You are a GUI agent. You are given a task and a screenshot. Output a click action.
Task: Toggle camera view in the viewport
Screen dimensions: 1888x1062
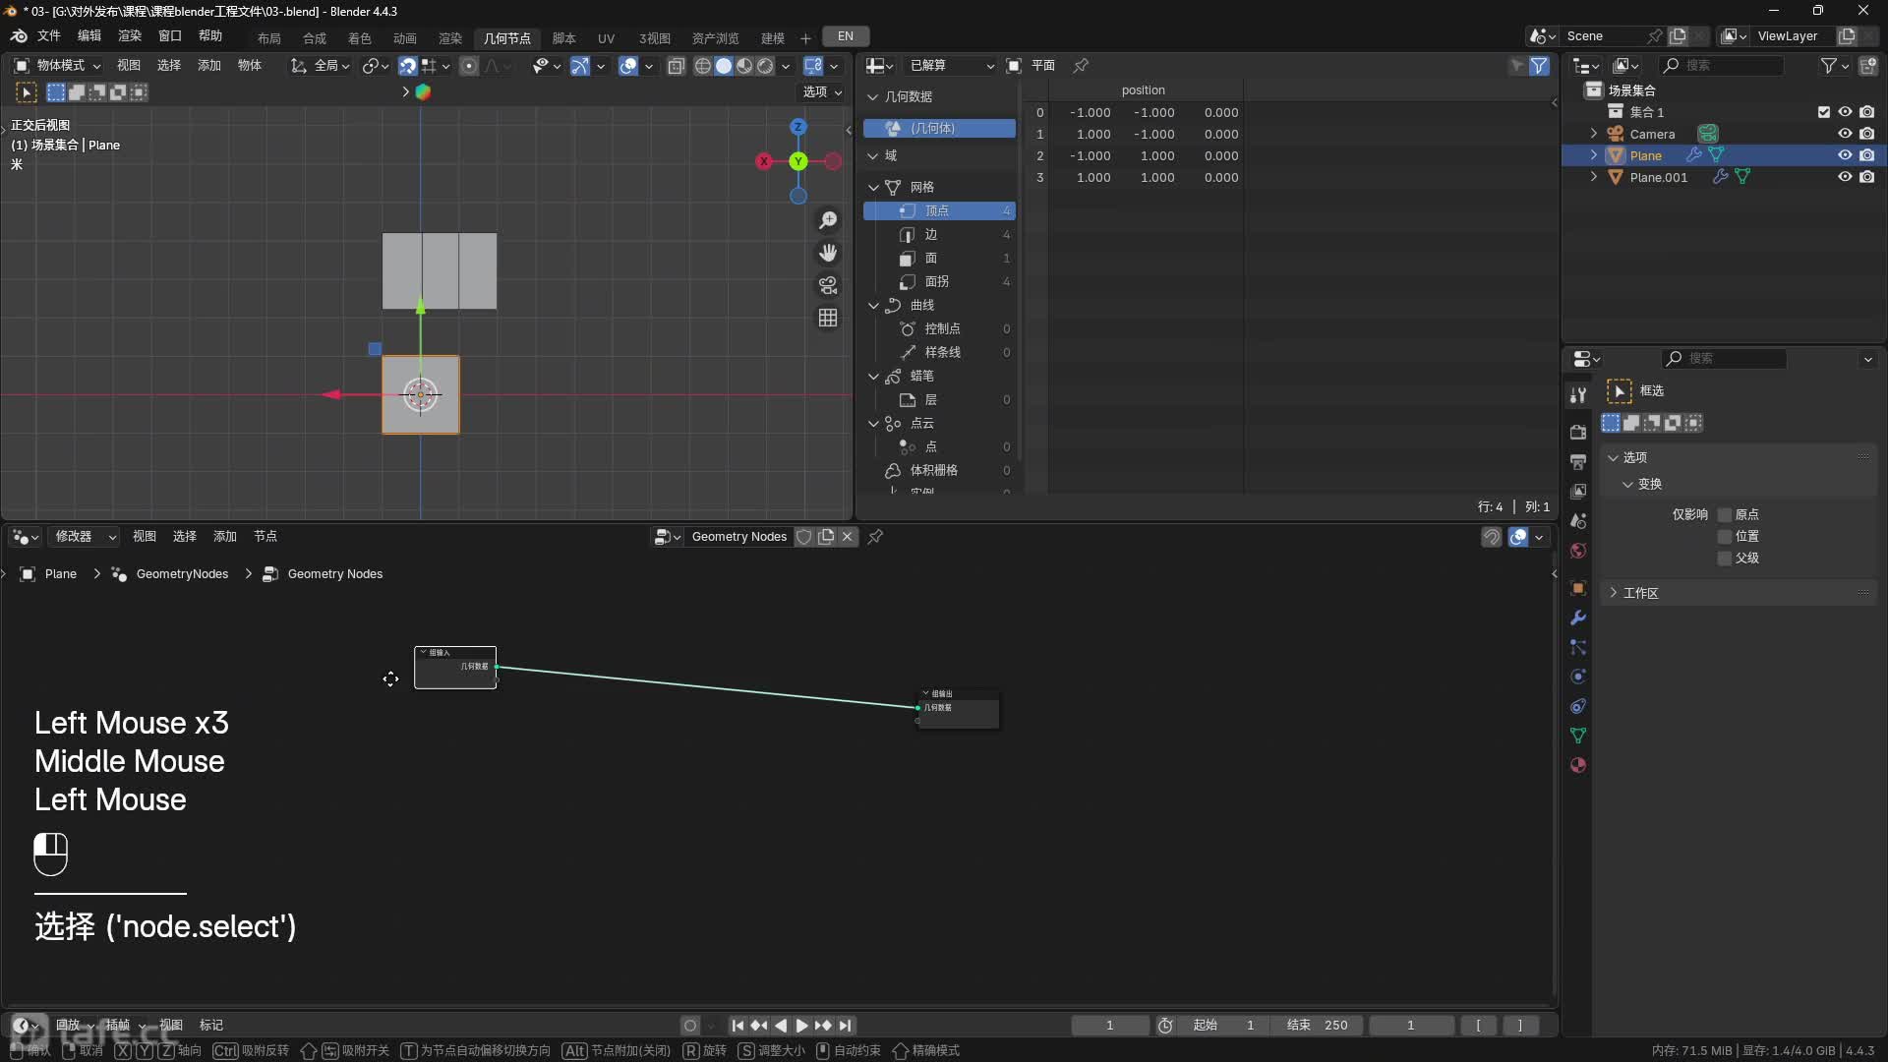(x=828, y=285)
